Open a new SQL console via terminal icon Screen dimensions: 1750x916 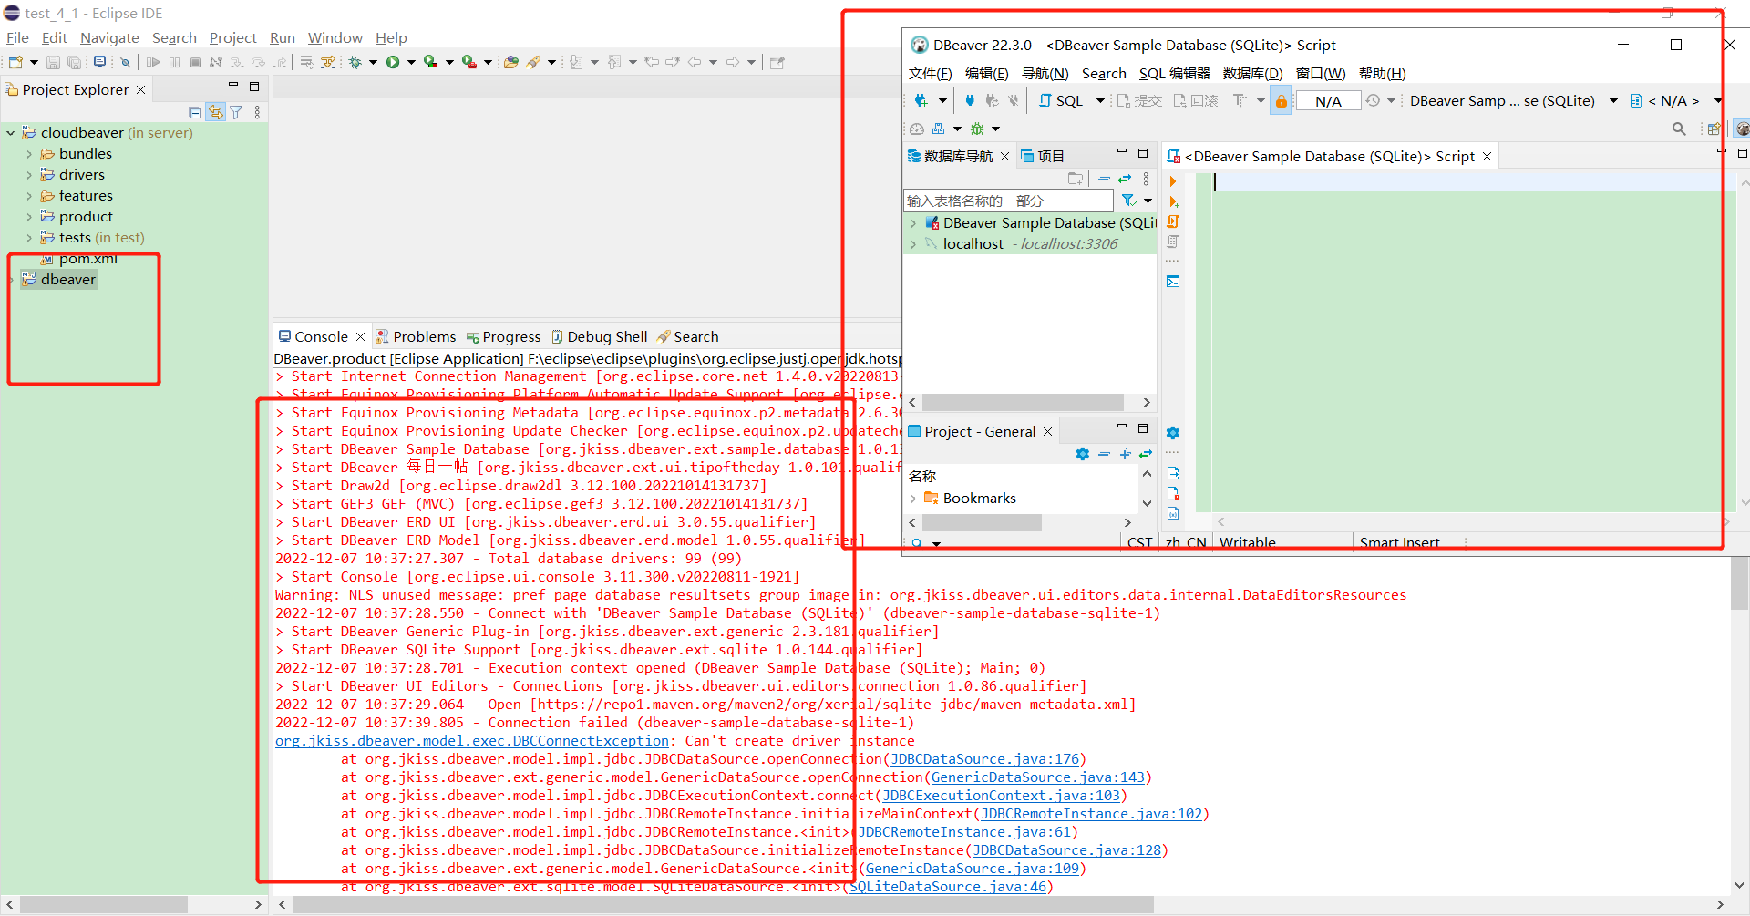tap(1174, 282)
